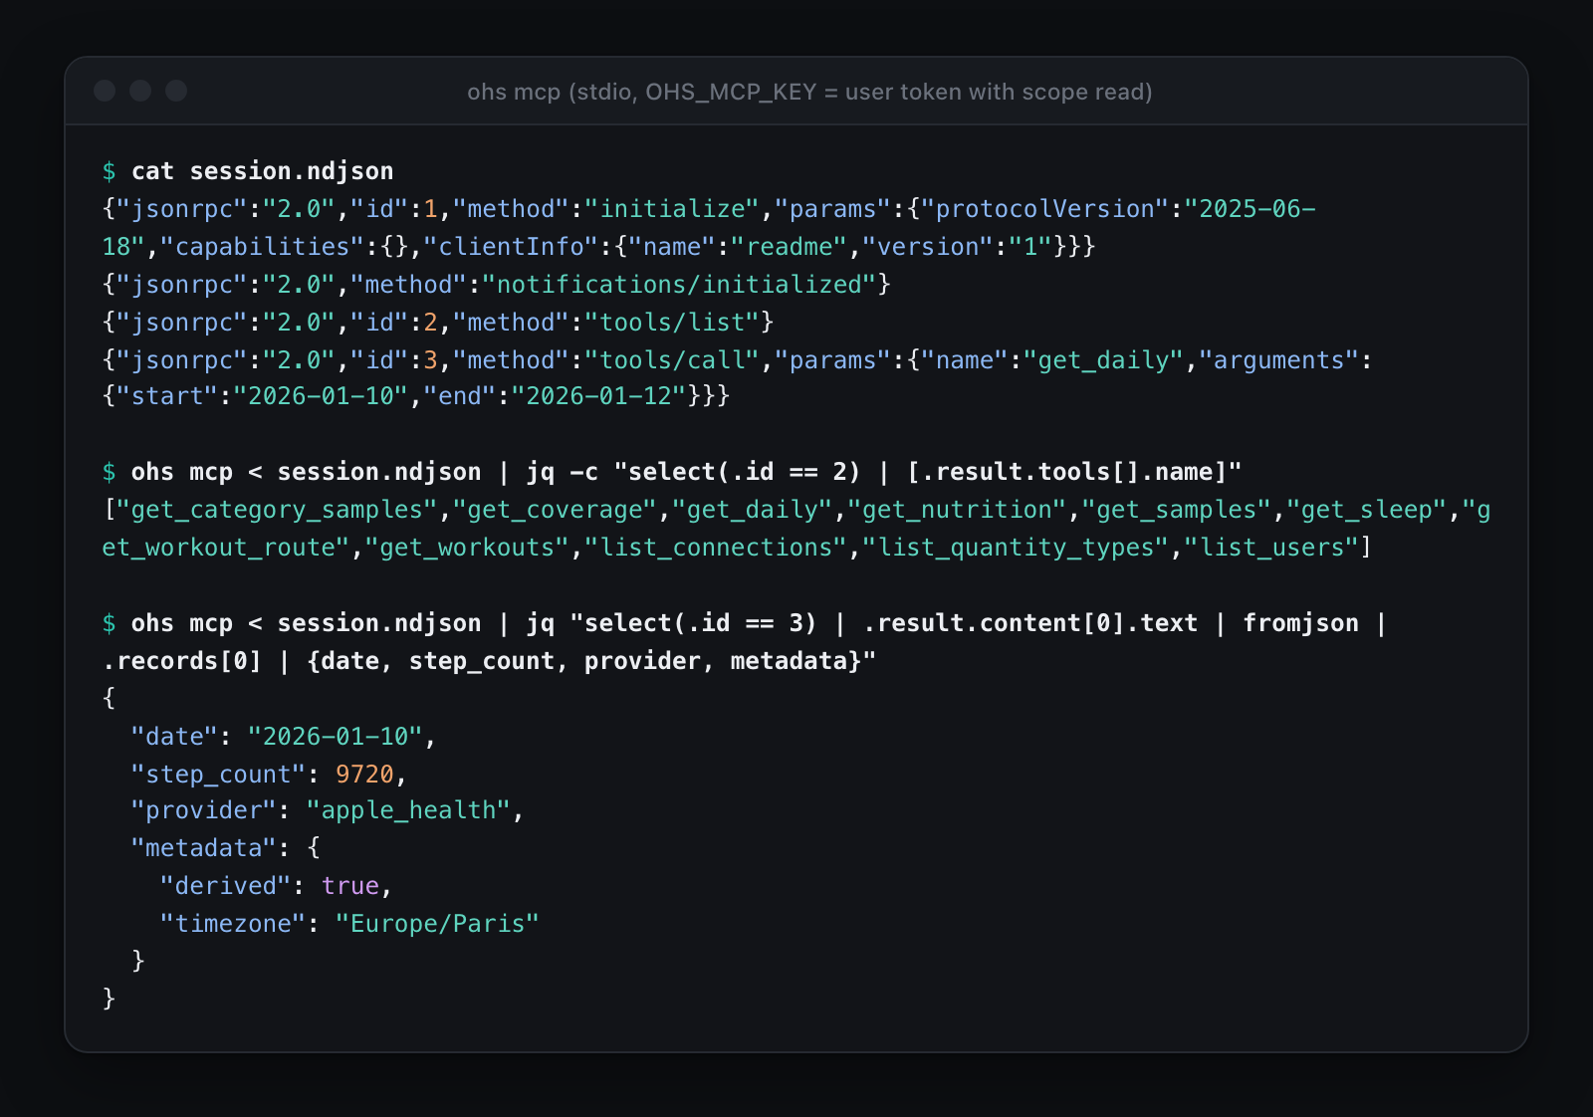Click the "initialize" method value
The width and height of the screenshot is (1593, 1117).
(x=672, y=209)
